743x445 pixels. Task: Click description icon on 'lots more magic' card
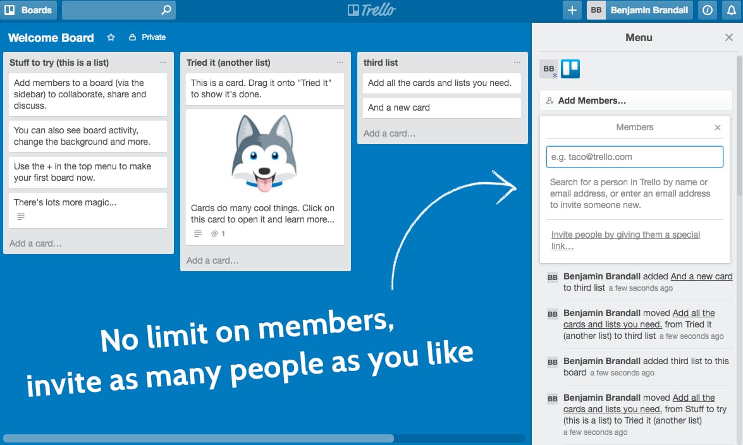21,217
